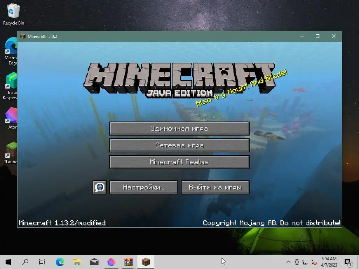Open Atom desktop shortcut
This screenshot has width=359, height=269.
point(12,118)
